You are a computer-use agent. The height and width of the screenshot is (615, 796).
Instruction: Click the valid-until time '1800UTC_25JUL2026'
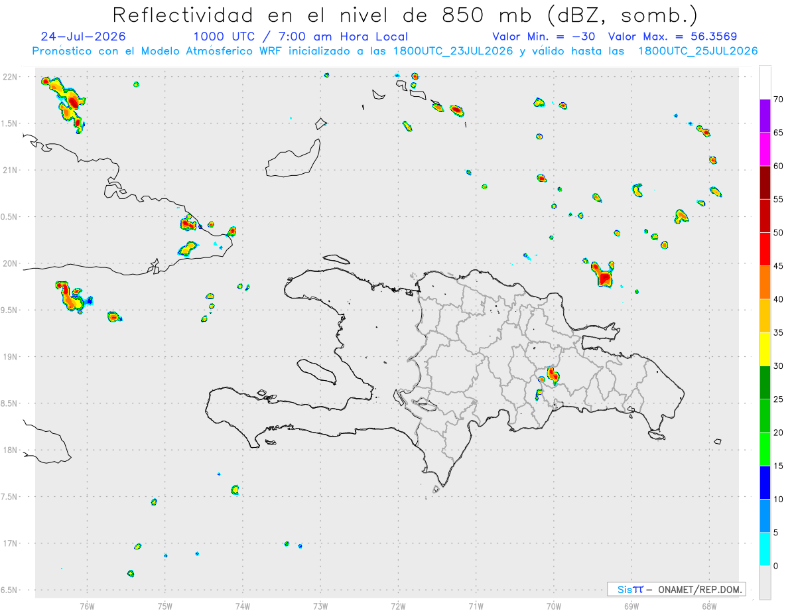coord(698,51)
